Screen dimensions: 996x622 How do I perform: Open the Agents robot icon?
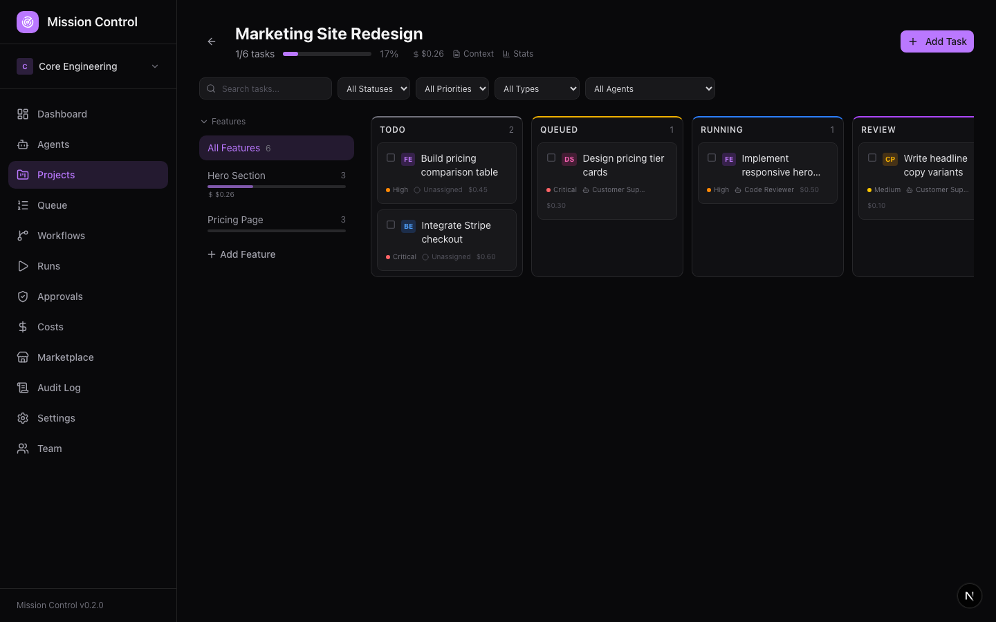(x=23, y=144)
